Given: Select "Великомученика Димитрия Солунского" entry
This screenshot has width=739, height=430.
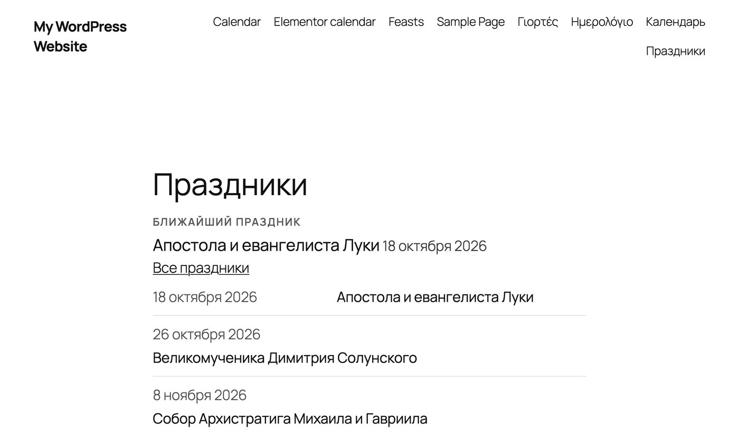Looking at the screenshot, I should pyautogui.click(x=285, y=358).
